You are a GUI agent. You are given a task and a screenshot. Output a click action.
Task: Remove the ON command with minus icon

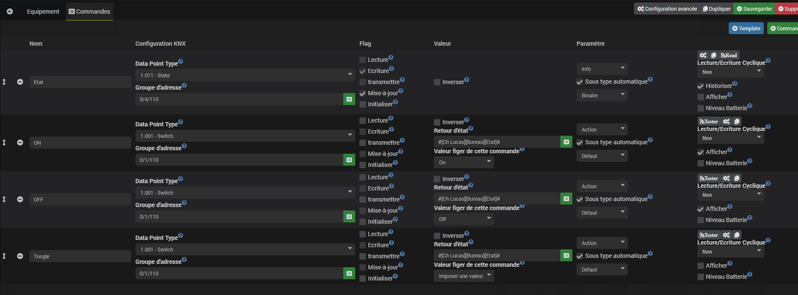(20, 143)
